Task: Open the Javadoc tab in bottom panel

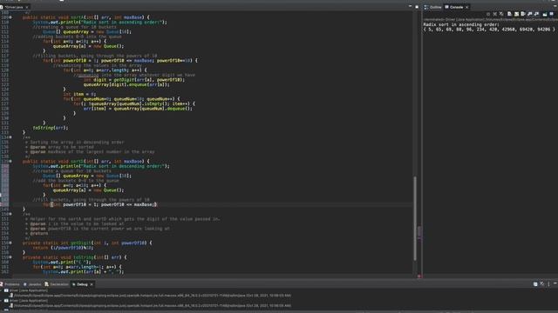Action: 33,284
